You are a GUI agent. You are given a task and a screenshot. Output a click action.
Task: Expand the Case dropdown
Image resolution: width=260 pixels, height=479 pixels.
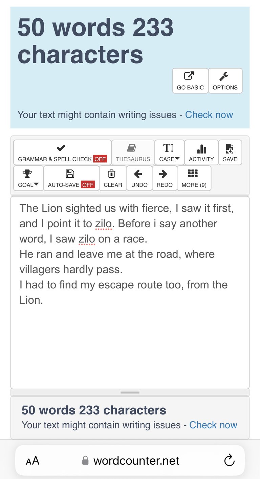point(170,153)
